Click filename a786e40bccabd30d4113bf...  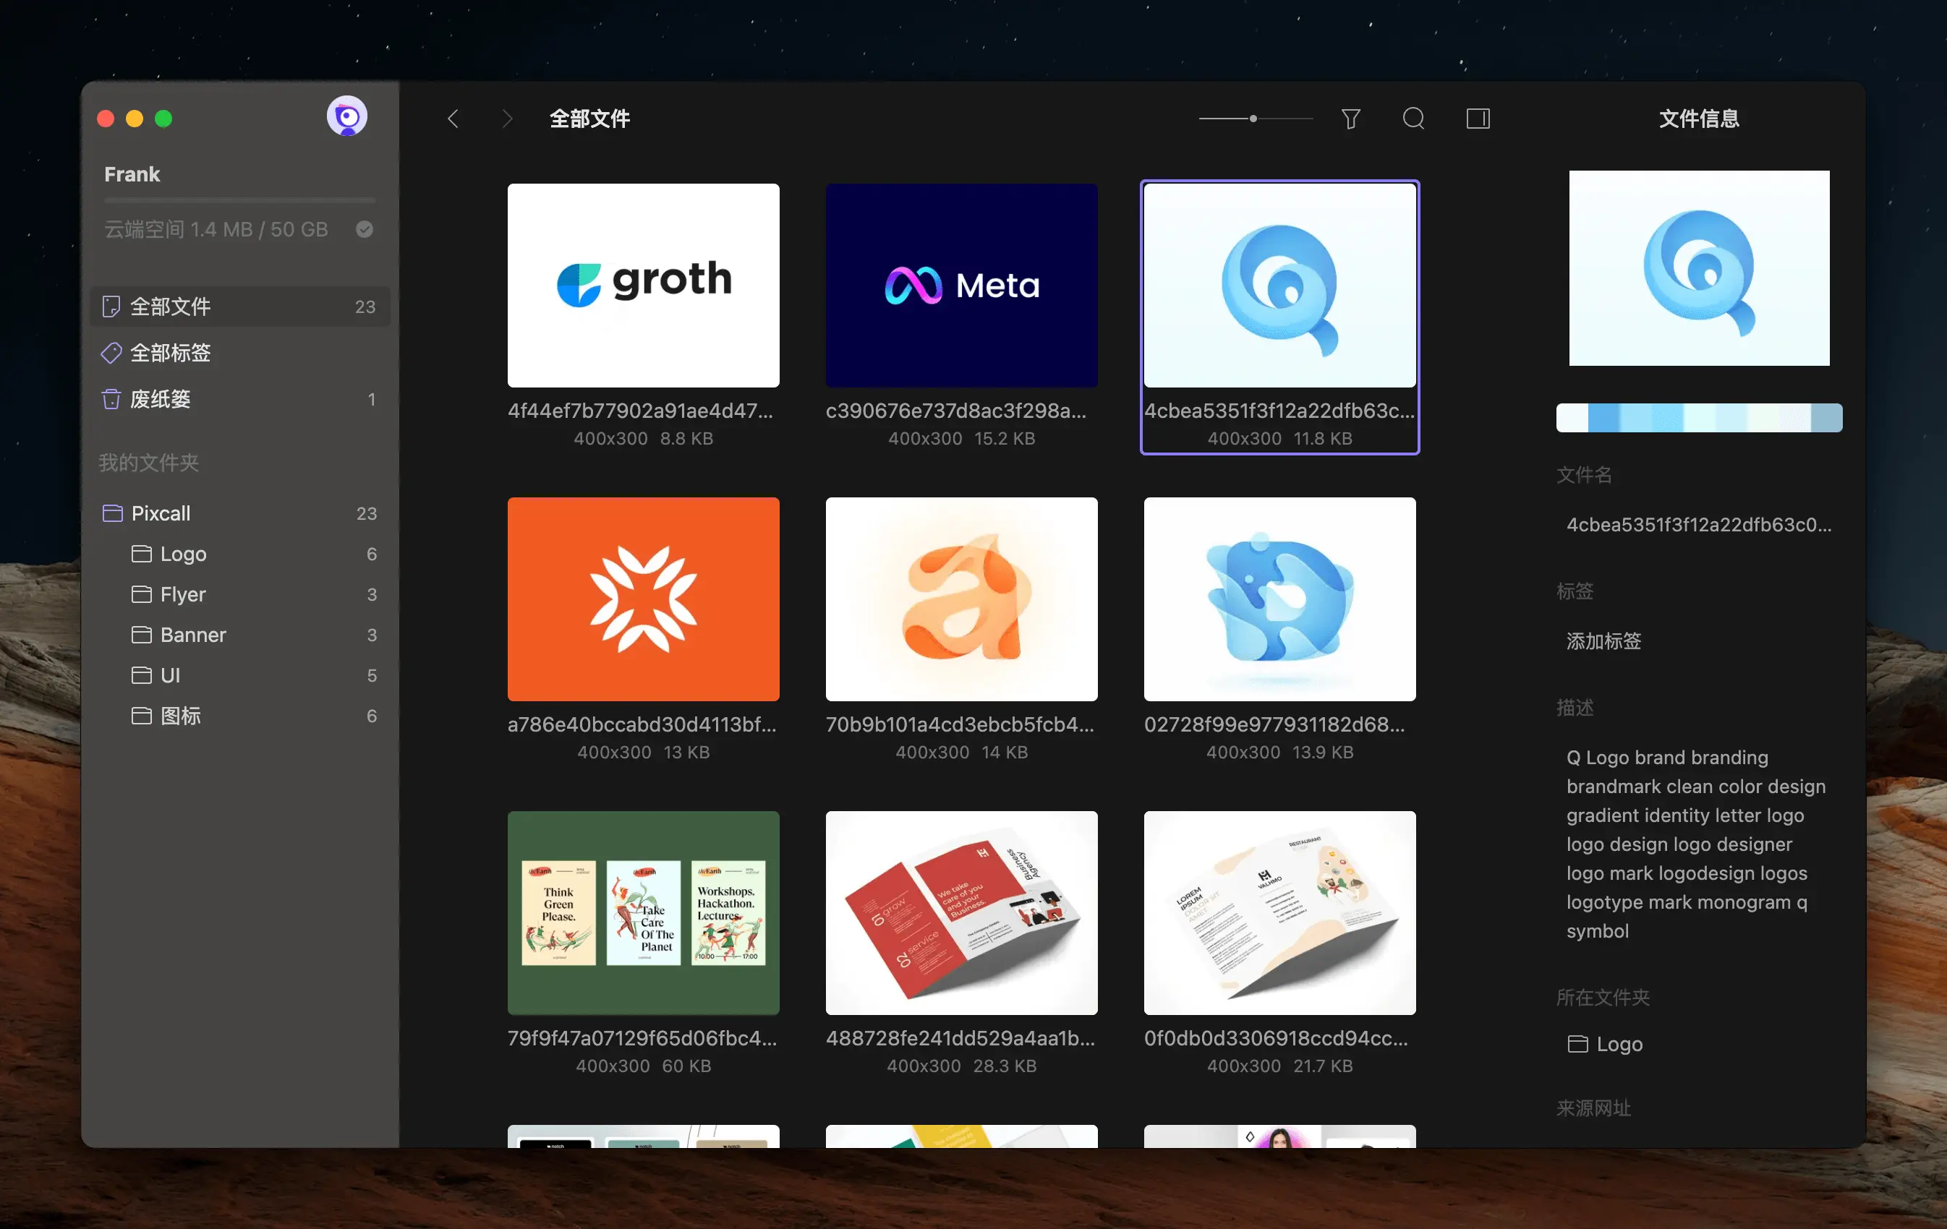(642, 724)
